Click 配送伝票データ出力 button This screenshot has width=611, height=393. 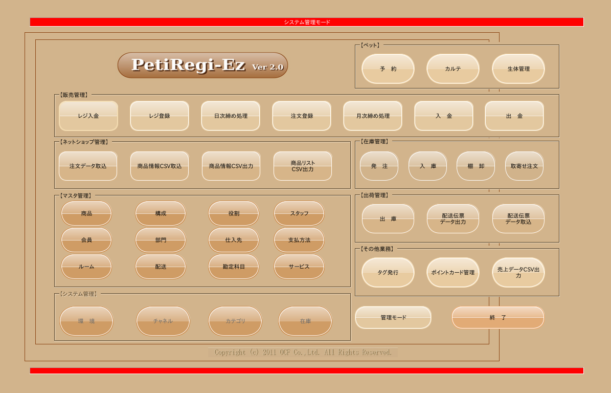click(x=453, y=219)
